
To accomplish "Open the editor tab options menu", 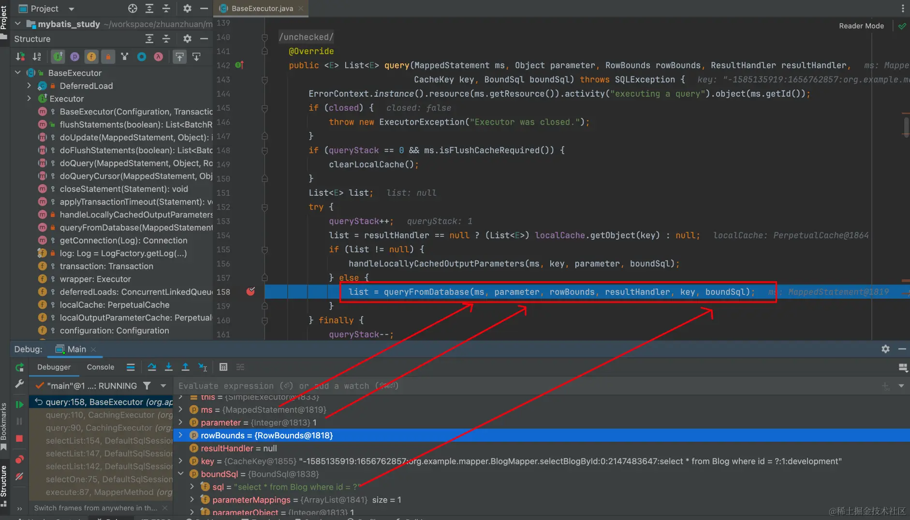I will 902,8.
